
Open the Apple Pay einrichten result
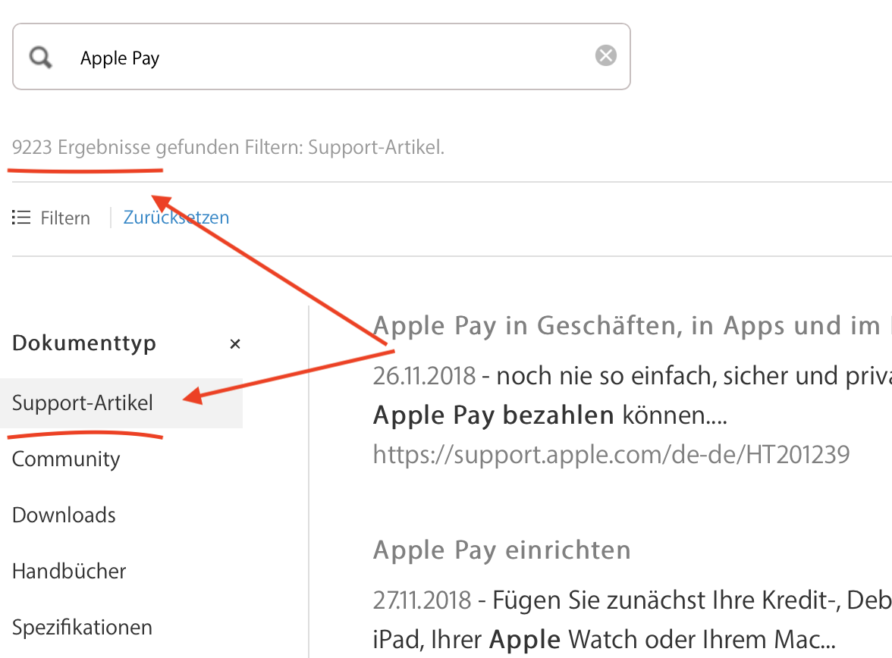tap(502, 550)
